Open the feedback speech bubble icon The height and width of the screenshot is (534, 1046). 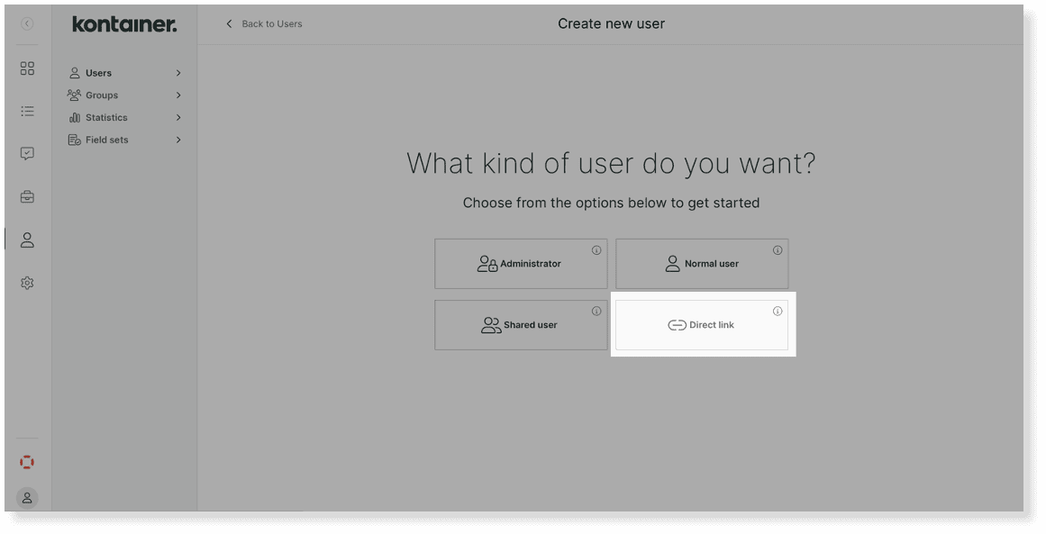coord(27,153)
